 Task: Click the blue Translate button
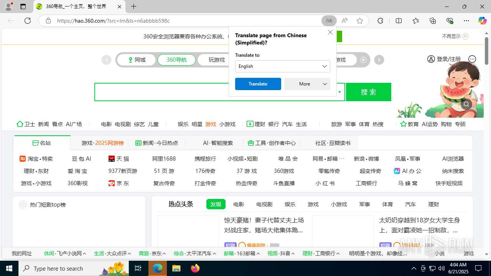[258, 84]
